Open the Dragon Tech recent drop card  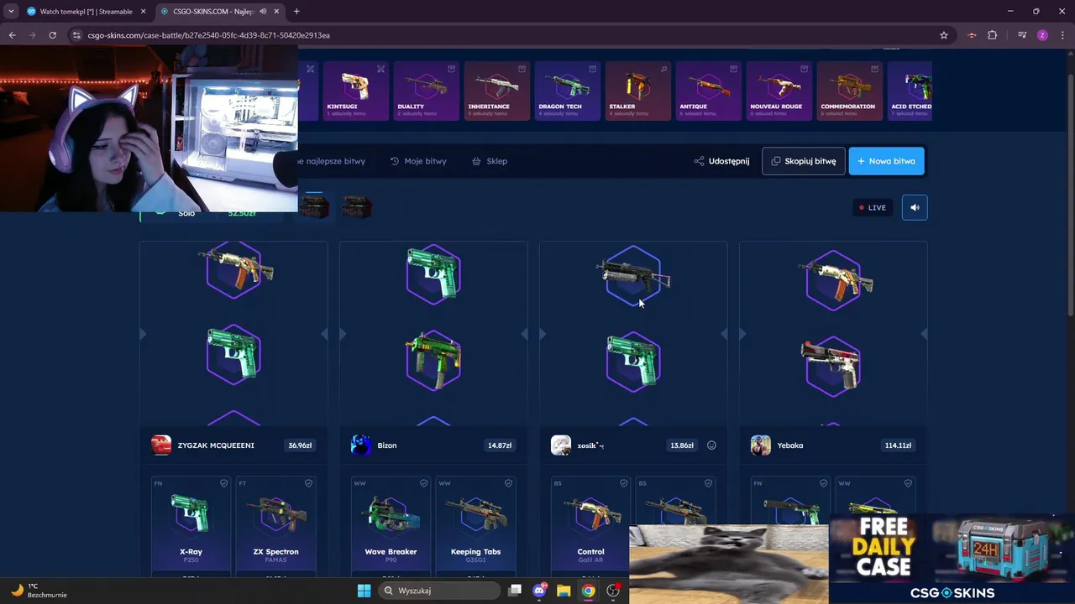coord(568,91)
